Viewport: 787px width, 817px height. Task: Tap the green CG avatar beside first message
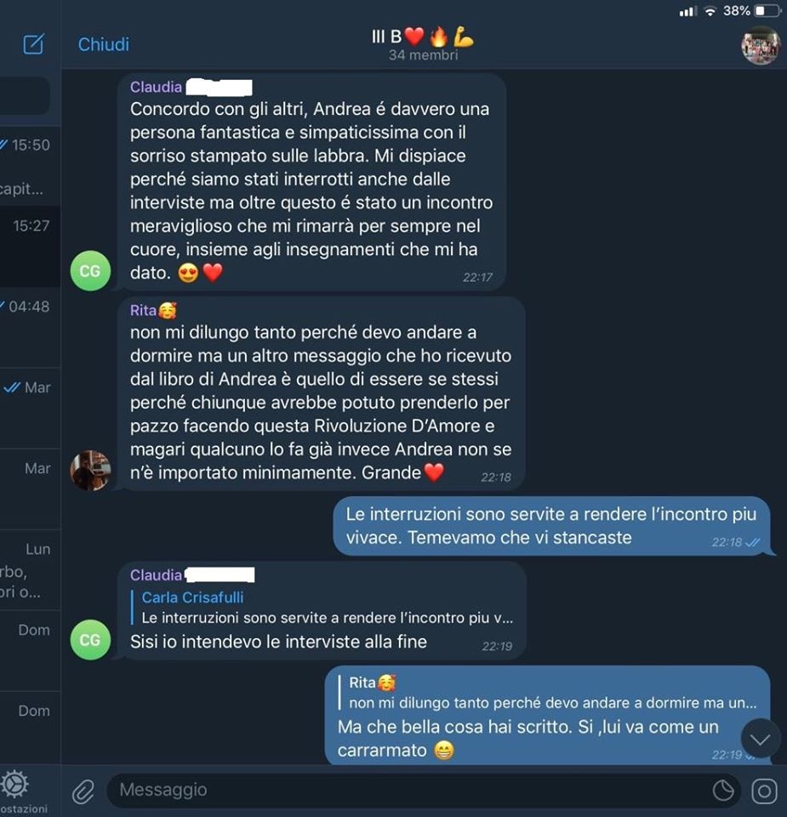91,271
